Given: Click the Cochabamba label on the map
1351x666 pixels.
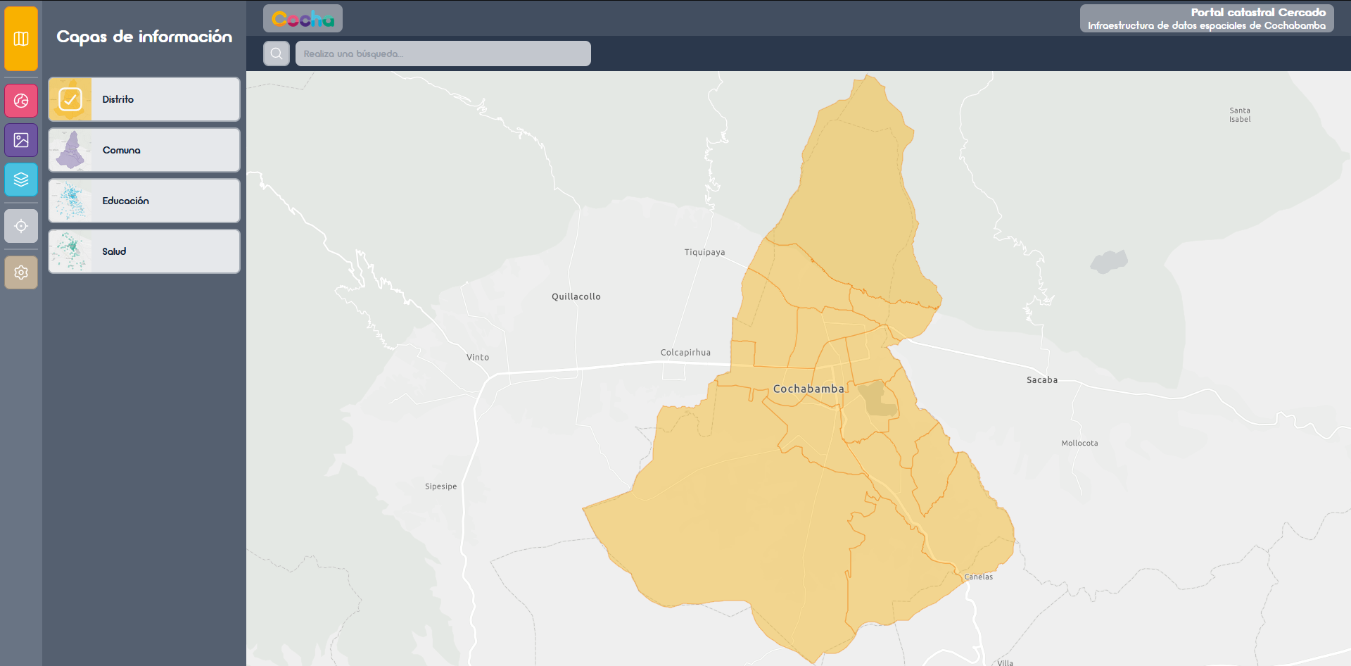Looking at the screenshot, I should click(x=808, y=389).
